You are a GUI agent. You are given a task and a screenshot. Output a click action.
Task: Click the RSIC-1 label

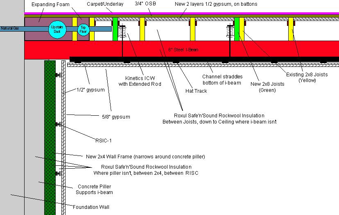click(x=103, y=140)
